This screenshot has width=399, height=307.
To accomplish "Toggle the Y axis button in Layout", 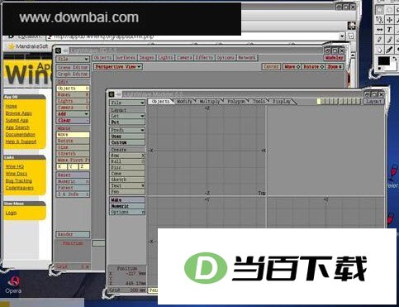I will tap(73, 166).
